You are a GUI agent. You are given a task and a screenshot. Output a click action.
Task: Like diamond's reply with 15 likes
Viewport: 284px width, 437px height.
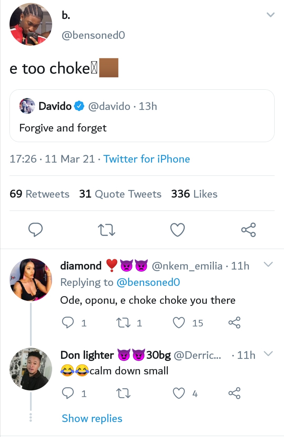point(179,323)
